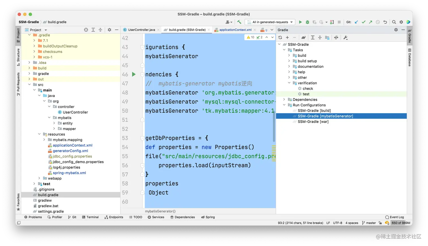Open the Services tool window tab
Viewport: 428px width, 246px height.
[x=156, y=217]
